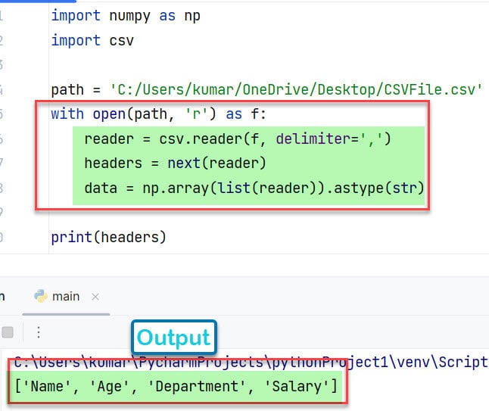Click the print(headers) statement
The height and width of the screenshot is (411, 489).
click(x=108, y=238)
